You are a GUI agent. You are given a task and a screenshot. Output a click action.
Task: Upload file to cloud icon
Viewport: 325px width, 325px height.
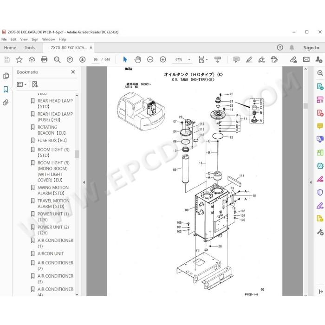coord(32,60)
